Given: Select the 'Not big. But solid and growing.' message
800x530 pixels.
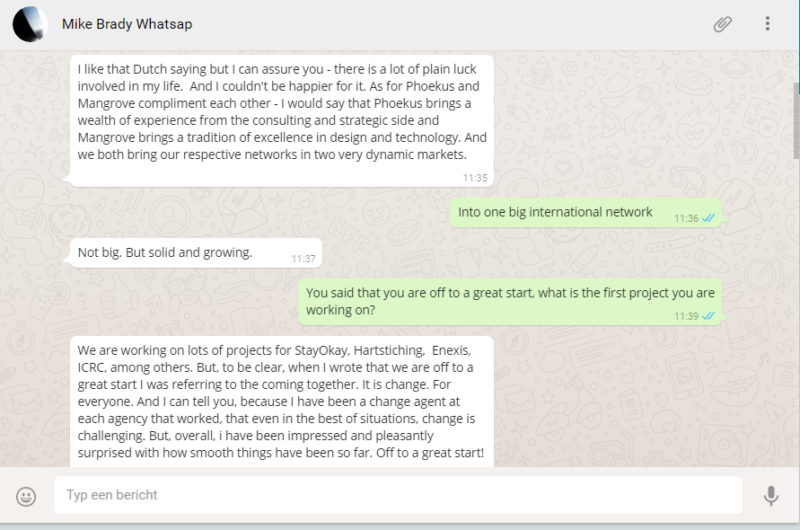Looking at the screenshot, I should 165,252.
